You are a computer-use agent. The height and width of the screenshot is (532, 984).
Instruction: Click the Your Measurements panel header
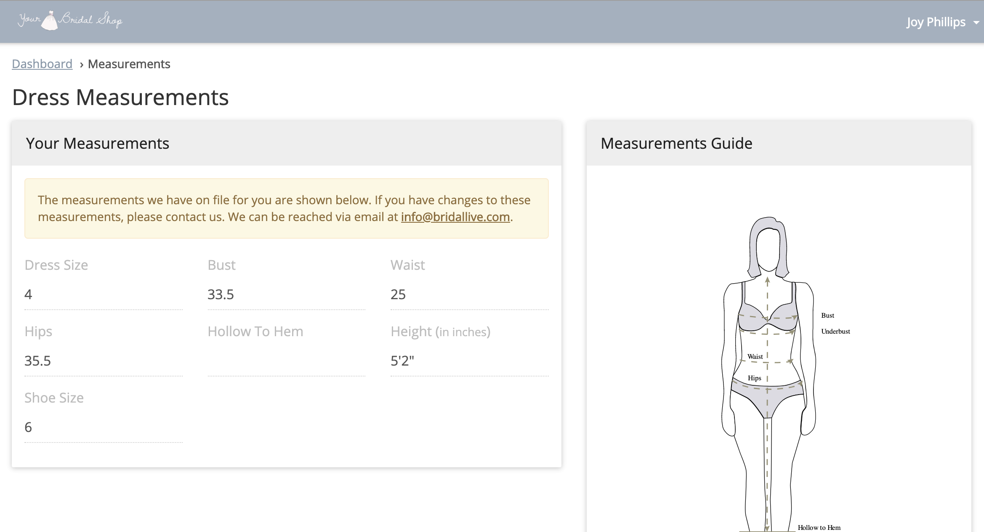pyautogui.click(x=287, y=143)
